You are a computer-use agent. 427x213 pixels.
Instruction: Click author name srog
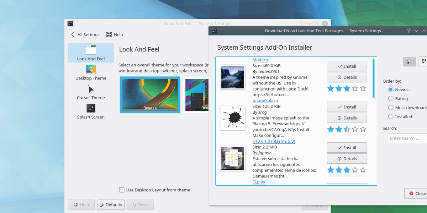[x=263, y=112]
